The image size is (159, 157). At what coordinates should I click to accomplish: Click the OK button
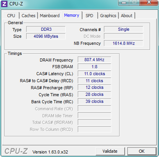tap(142, 151)
